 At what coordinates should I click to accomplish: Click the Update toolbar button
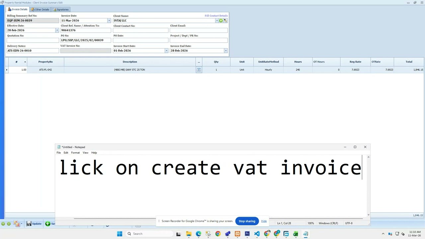point(34,224)
